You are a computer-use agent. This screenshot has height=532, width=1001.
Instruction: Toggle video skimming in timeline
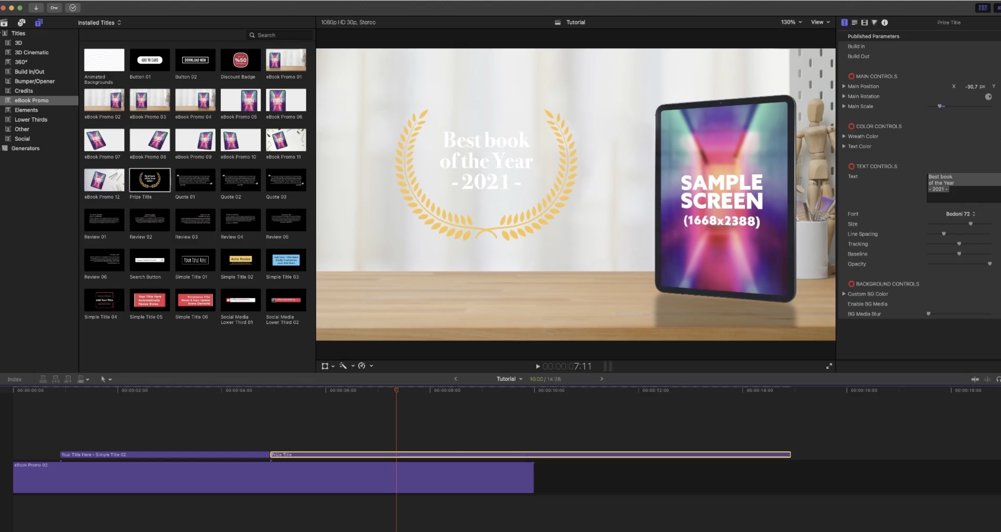point(975,379)
